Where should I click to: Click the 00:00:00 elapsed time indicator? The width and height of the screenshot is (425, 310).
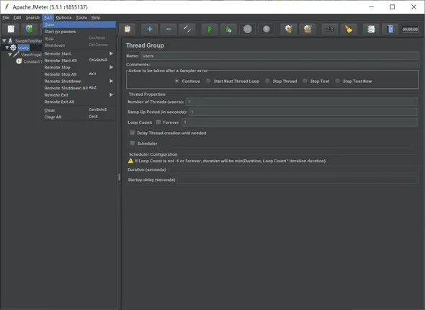(x=410, y=30)
